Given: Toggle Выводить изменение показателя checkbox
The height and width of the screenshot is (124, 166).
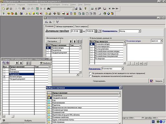Looking at the screenshot, I should coord(90,76).
